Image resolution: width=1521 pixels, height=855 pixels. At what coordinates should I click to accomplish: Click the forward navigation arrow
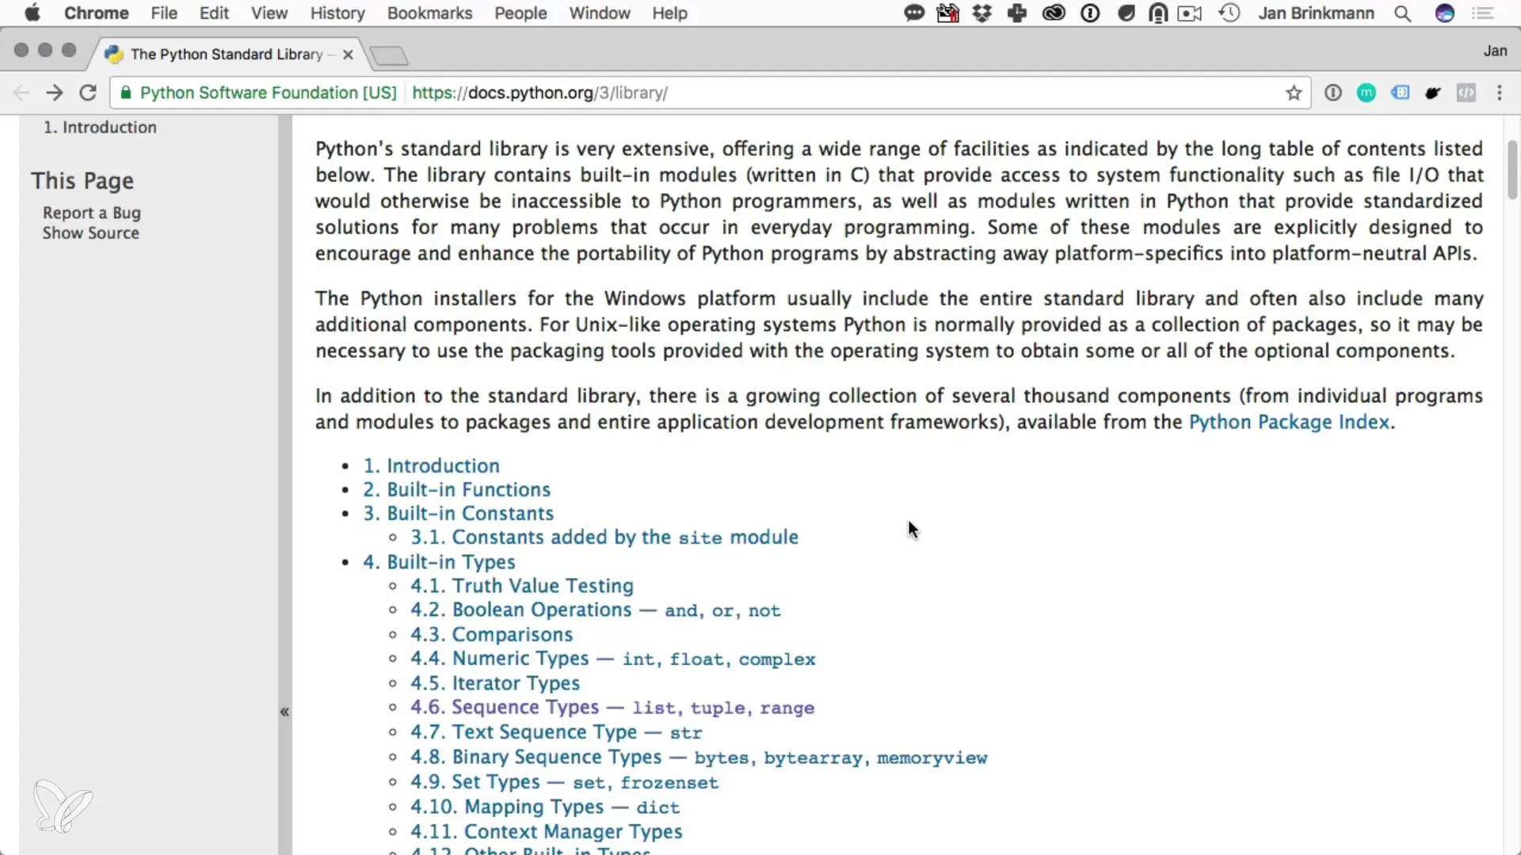point(54,93)
